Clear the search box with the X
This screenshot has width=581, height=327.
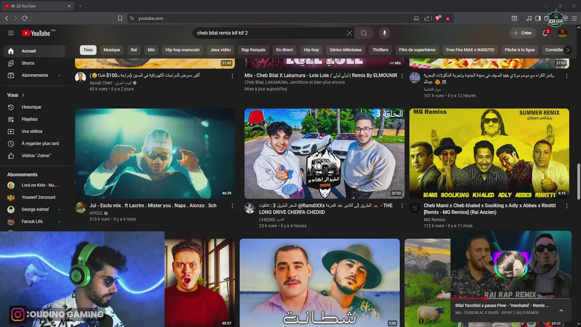(x=349, y=33)
